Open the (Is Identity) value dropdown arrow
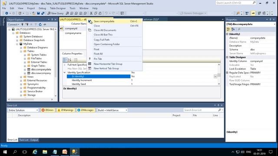The height and width of the screenshot is (156, 278). pos(215,76)
